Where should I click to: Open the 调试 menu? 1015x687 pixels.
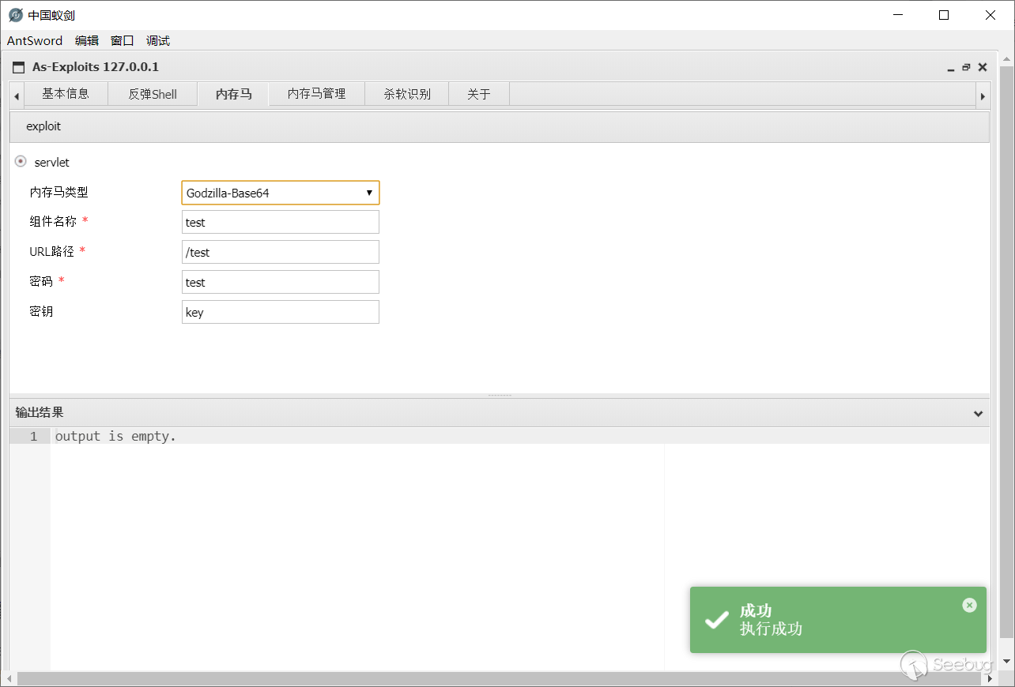click(158, 40)
